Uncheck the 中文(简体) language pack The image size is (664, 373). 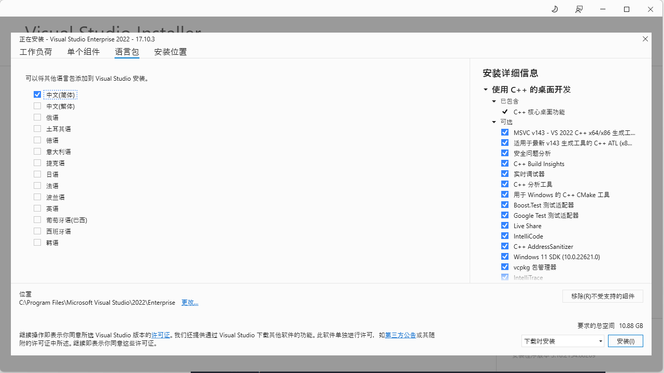(37, 95)
